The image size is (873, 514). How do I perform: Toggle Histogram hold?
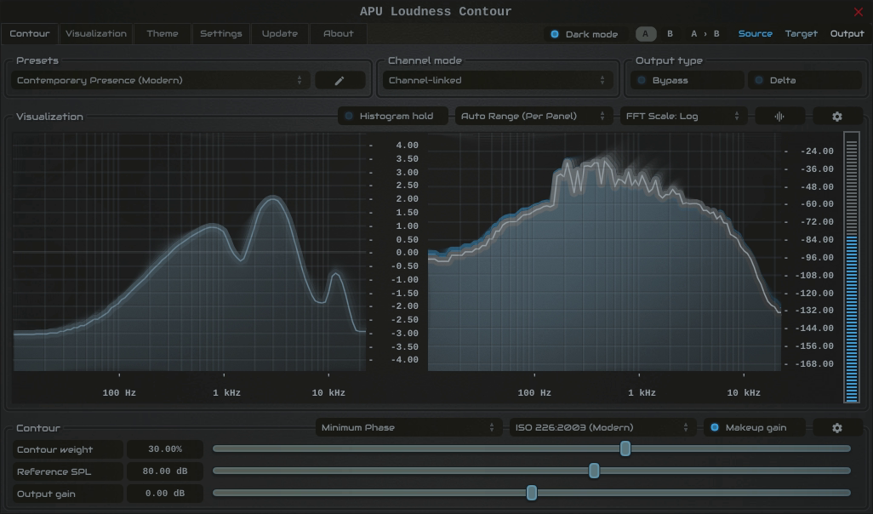[x=393, y=117]
